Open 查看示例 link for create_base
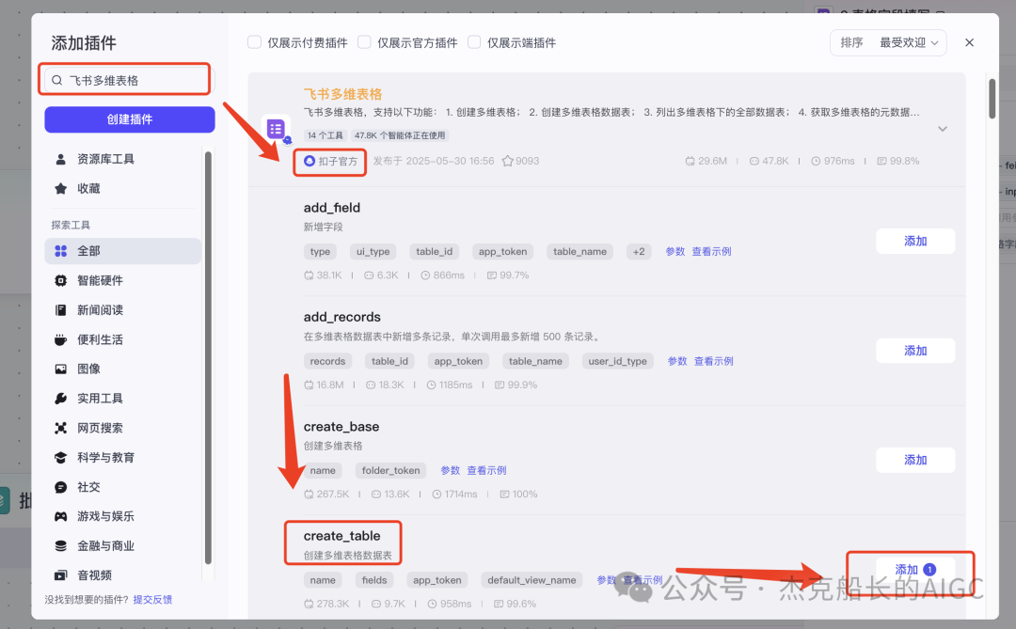 [x=486, y=470]
